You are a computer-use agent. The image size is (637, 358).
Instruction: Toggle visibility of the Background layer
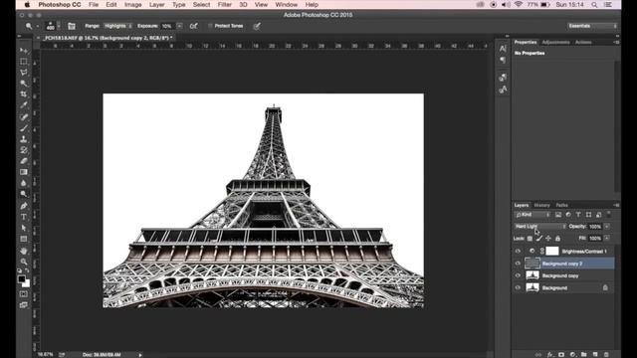518,287
